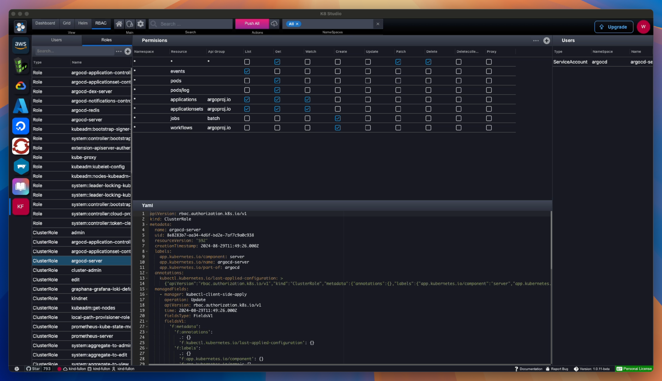Open the Permisions three-dots menu

tap(536, 41)
